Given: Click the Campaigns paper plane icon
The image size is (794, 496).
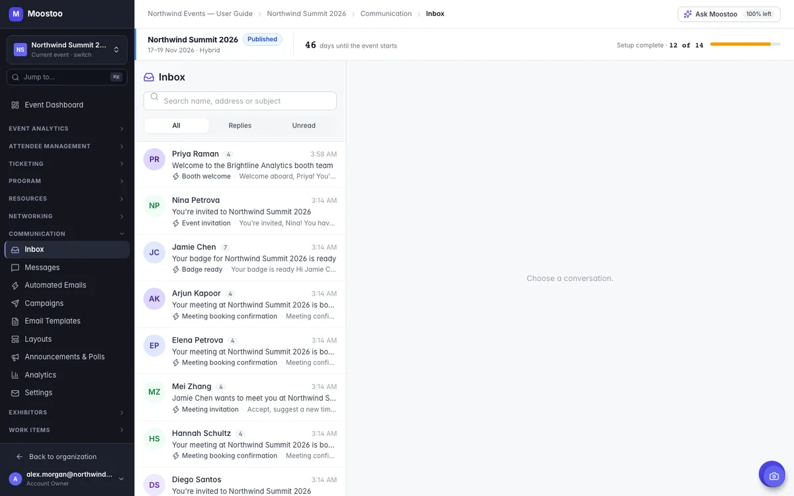Looking at the screenshot, I should point(15,304).
